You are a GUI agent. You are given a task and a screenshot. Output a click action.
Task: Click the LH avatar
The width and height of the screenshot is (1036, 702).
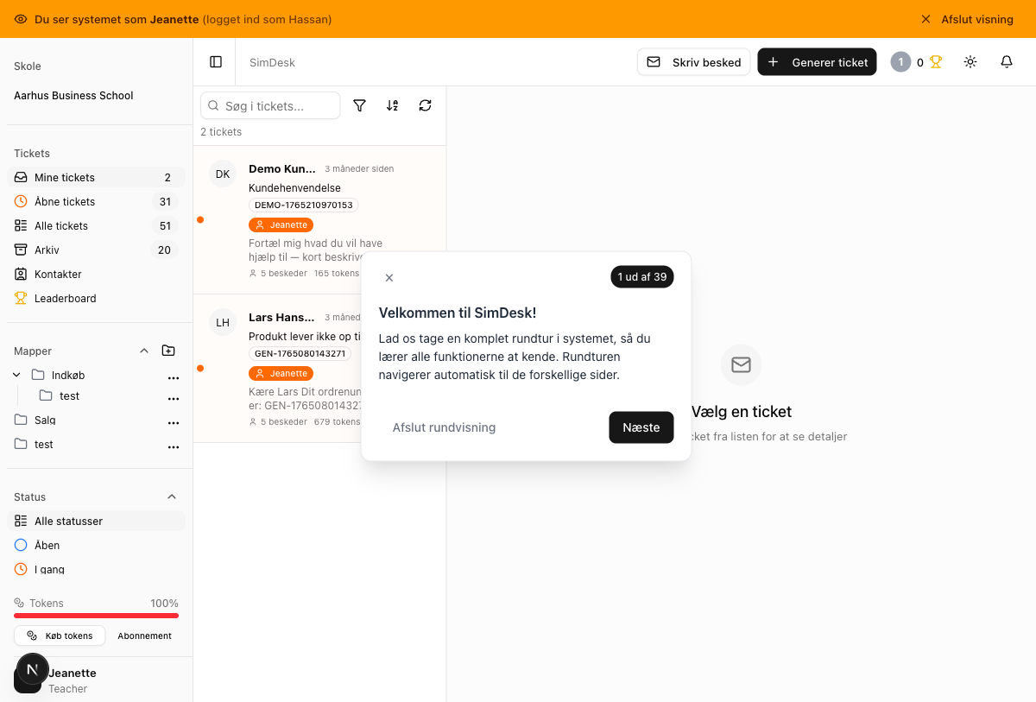pyautogui.click(x=223, y=322)
